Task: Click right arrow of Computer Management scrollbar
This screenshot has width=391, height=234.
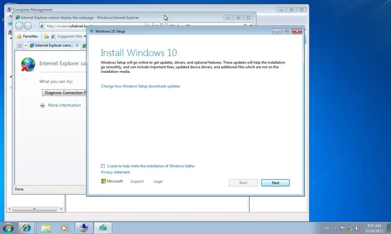Action: pyautogui.click(x=61, y=209)
